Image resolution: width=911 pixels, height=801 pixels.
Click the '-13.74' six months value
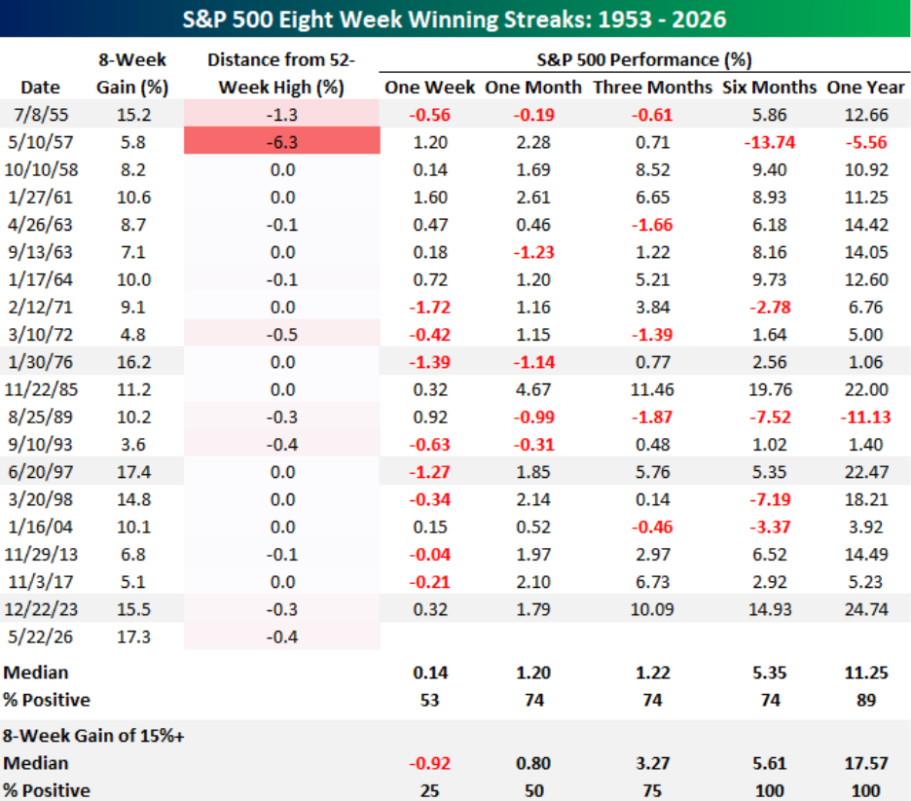click(x=770, y=142)
